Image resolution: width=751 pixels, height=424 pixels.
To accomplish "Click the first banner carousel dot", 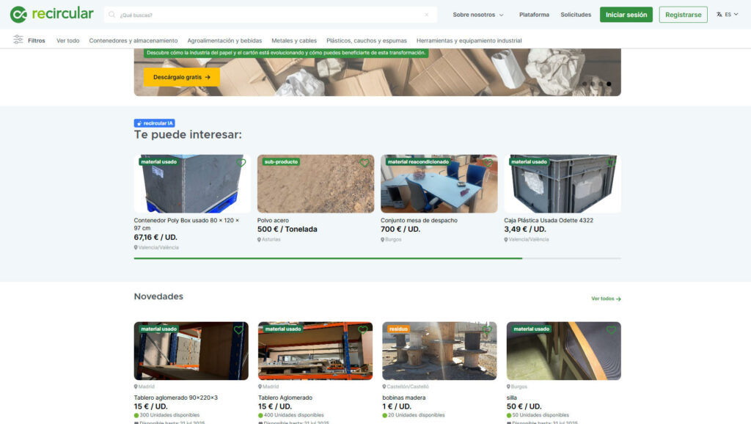I will tap(585, 84).
